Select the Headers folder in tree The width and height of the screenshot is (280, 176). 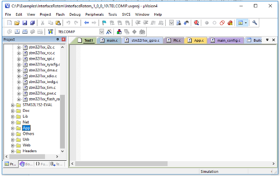click(30, 151)
